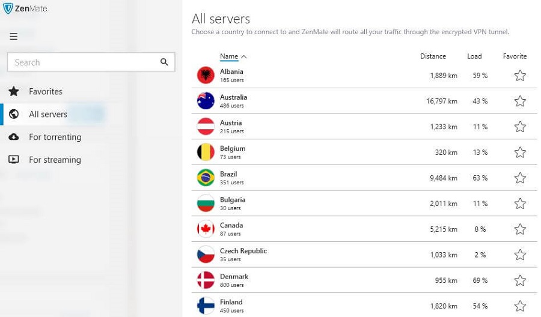
Task: Click the Czech Republic flag icon
Action: coord(206,255)
